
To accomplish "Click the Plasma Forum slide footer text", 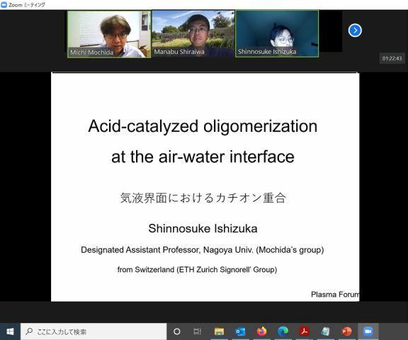I will [x=335, y=294].
